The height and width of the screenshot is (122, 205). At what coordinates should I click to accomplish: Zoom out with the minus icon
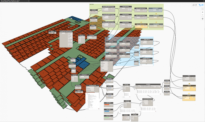click(x=202, y=15)
